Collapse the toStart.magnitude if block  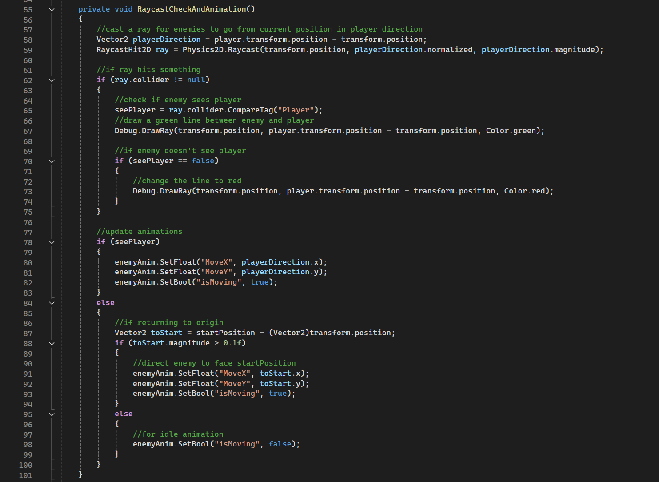[52, 343]
